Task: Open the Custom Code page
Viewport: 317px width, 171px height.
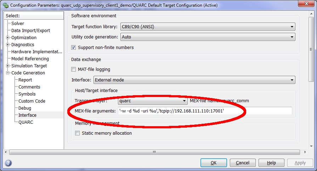Action: (x=32, y=101)
